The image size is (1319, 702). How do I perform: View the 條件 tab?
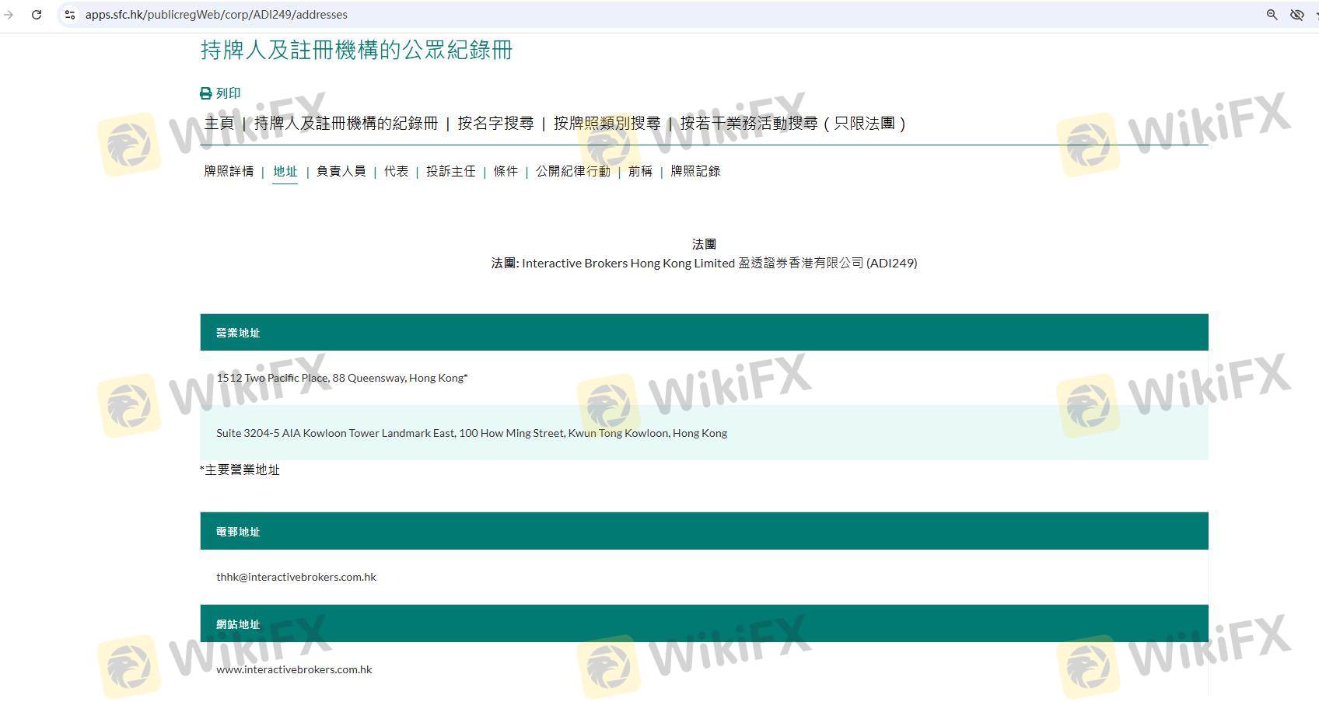coord(506,171)
